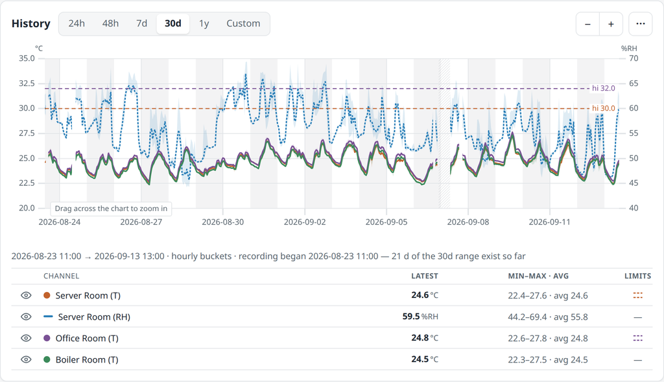
Task: Toggle Office Room (T) eye icon
Action: (x=26, y=338)
